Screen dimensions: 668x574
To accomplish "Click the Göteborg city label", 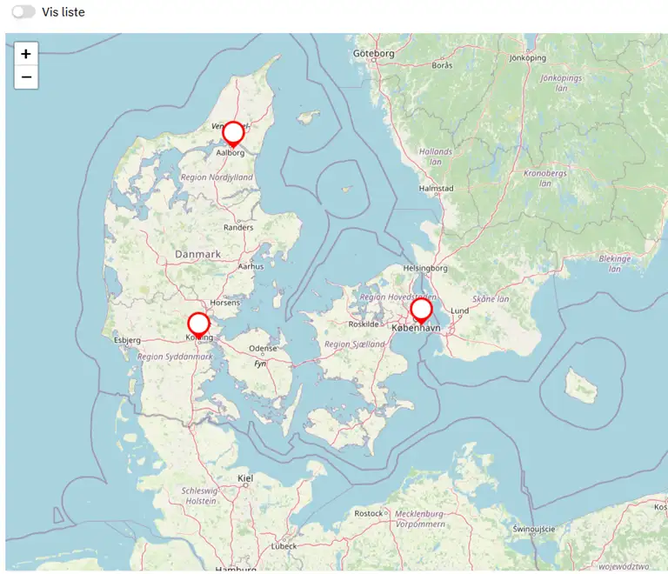I will pyautogui.click(x=374, y=54).
